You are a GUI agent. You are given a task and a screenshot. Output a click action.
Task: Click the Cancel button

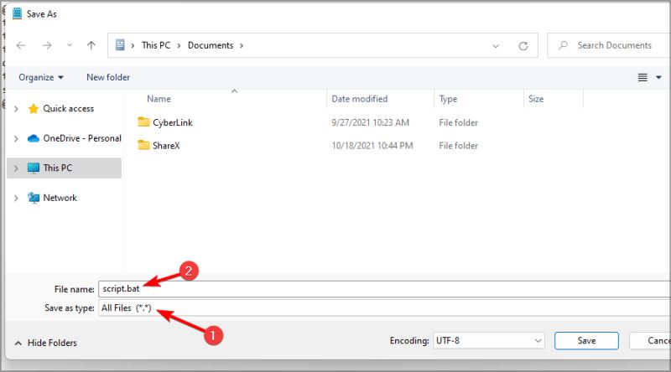[651, 341]
